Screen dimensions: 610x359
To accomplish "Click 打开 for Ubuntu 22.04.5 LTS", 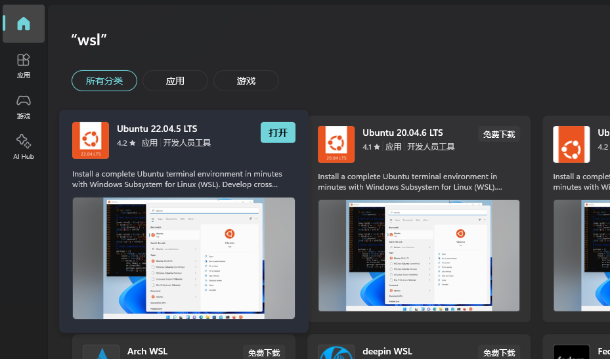I will [x=278, y=133].
